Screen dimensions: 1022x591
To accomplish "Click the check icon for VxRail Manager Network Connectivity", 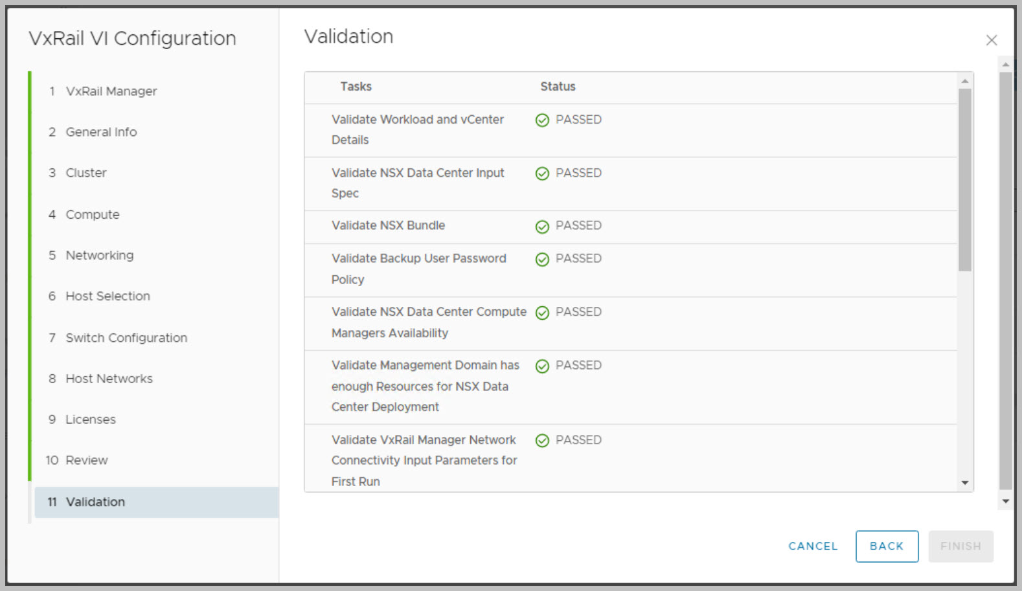I will point(542,441).
